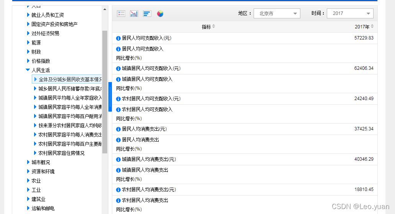The width and height of the screenshot is (395, 214).
Task: Click the value 37425.34
Action: pos(364,129)
